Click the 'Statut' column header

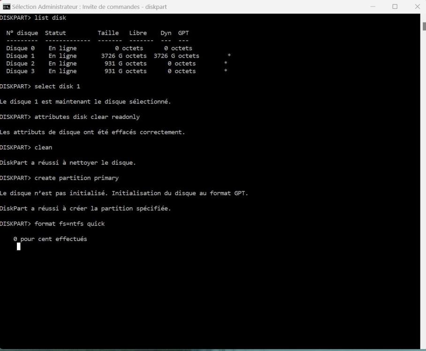[x=55, y=33]
